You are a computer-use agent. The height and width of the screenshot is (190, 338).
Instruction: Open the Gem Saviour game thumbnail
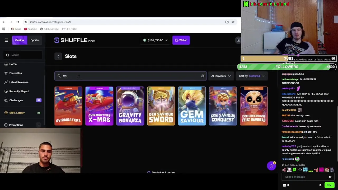click(x=192, y=106)
